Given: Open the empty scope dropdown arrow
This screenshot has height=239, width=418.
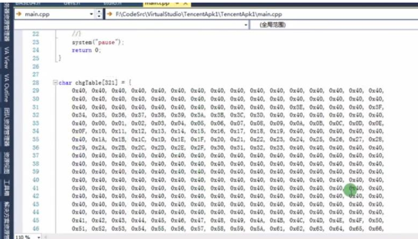Looking at the screenshot, I should click(x=246, y=24).
